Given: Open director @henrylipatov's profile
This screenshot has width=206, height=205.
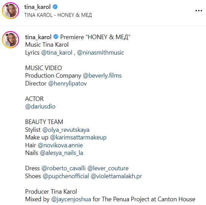Looking at the screenshot, I should point(68,83).
